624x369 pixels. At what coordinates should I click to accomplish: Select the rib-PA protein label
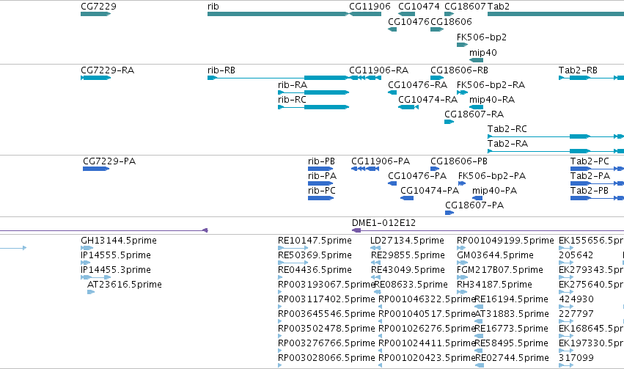[322, 176]
